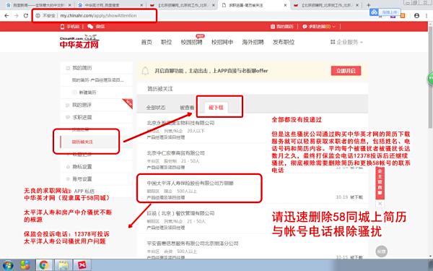
Task: Click the not-secure site info icon
Action: [x=38, y=16]
